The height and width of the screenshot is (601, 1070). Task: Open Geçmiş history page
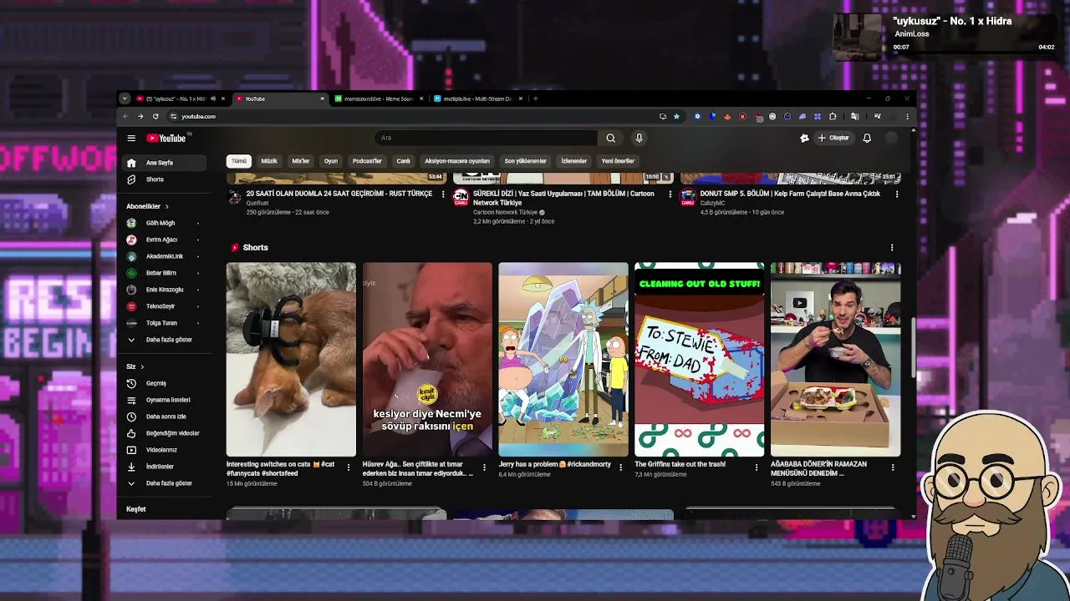coord(165,383)
